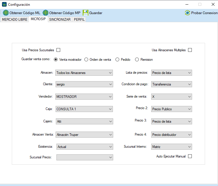Save settings with the Guardar text
The width and height of the screenshot is (218, 186).
tap(96, 13)
